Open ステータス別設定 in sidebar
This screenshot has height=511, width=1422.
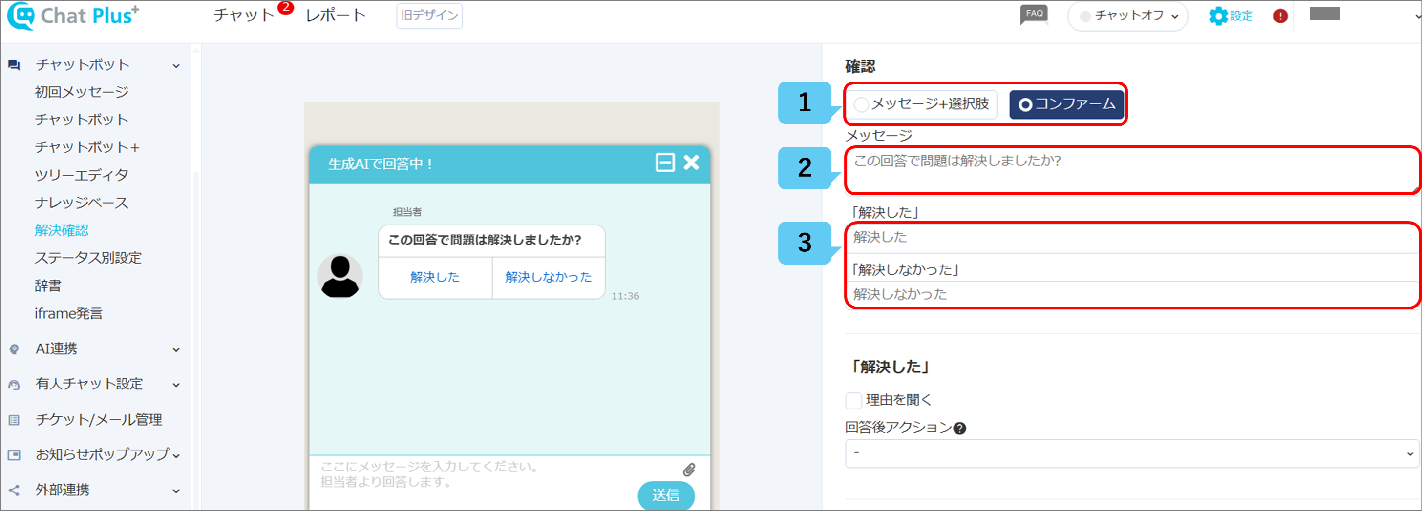point(88,258)
